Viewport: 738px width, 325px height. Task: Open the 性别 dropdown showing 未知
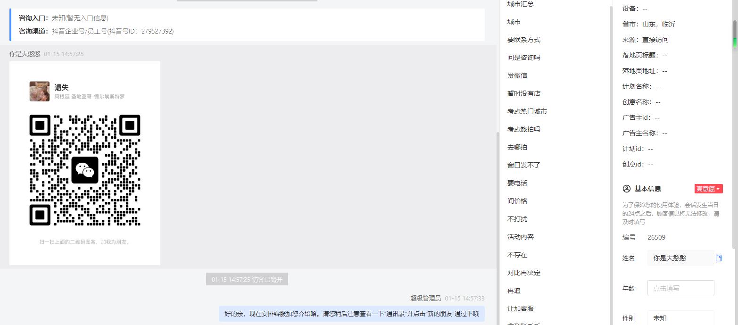point(680,318)
